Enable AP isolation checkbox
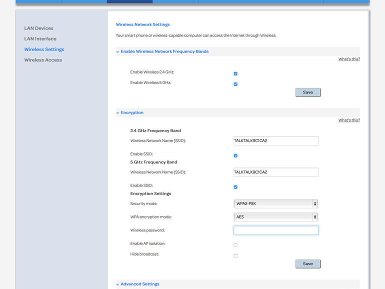The width and height of the screenshot is (385, 289). coord(235,245)
